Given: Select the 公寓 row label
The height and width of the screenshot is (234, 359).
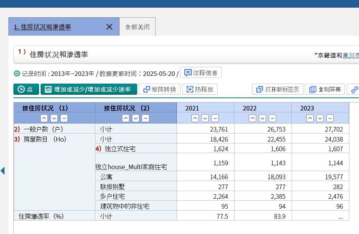Looking at the screenshot, I should (106, 177).
